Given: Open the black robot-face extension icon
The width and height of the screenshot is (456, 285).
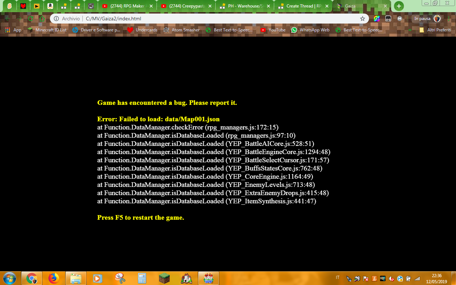Looking at the screenshot, I should click(x=388, y=19).
